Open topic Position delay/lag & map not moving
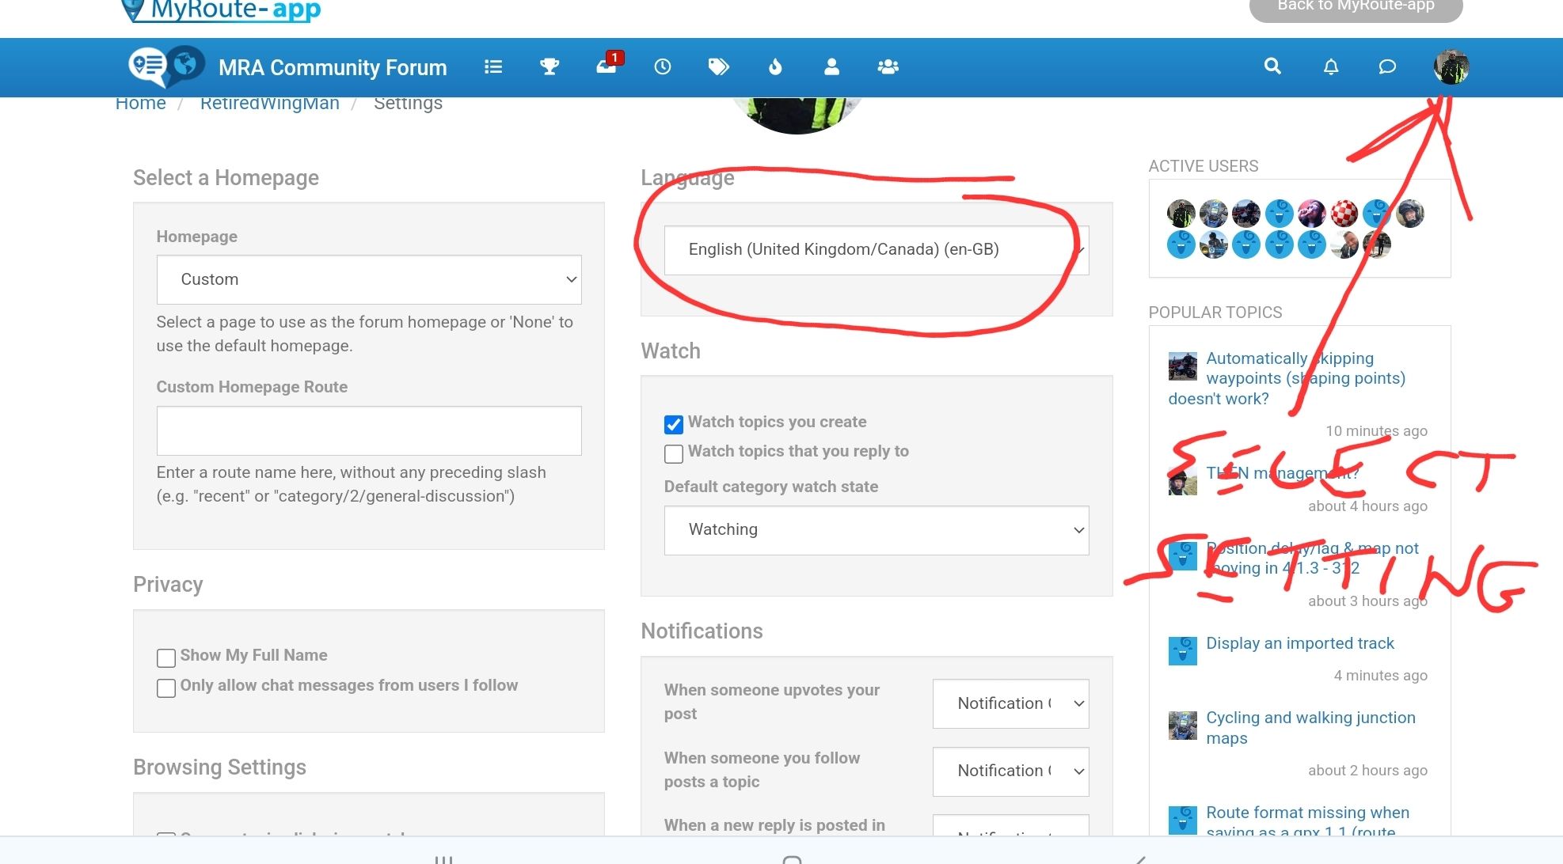The image size is (1563, 864). [x=1312, y=558]
